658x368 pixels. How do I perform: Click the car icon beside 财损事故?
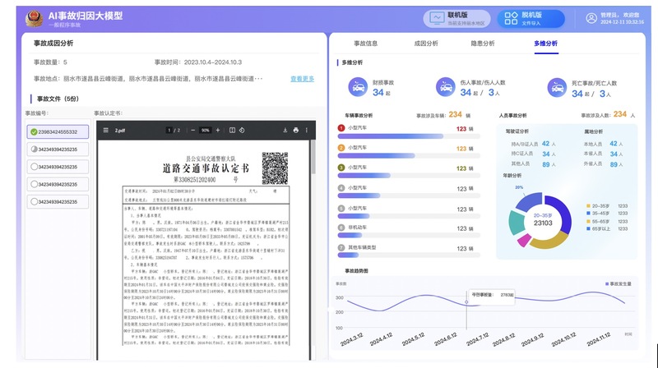pyautogui.click(x=358, y=87)
